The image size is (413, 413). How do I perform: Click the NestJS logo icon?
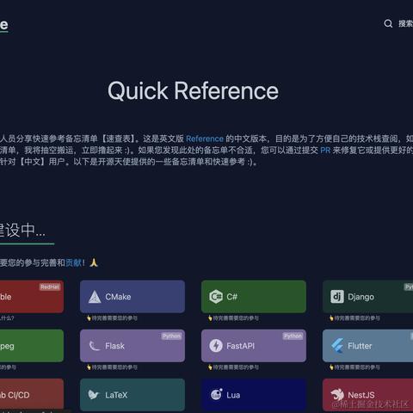337,395
